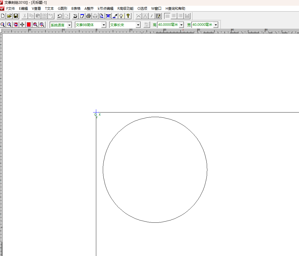Create a new document with the blank-page icon
Image resolution: width=299 pixels, height=256 pixels.
3,16
